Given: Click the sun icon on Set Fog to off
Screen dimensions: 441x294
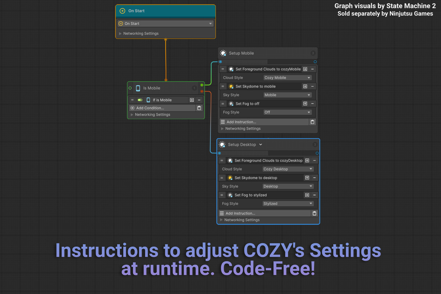Looking at the screenshot, I should point(230,103).
